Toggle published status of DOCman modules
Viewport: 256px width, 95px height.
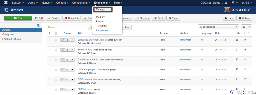coord(63,80)
